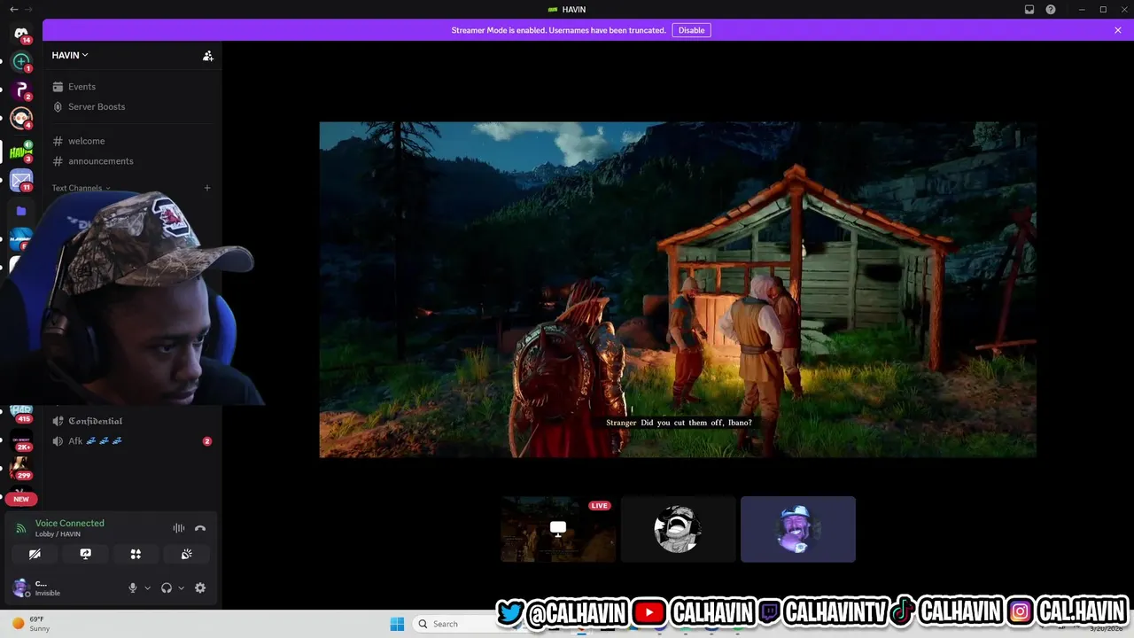The image size is (1134, 638).
Task: Disable Streamer Mode
Action: click(691, 30)
